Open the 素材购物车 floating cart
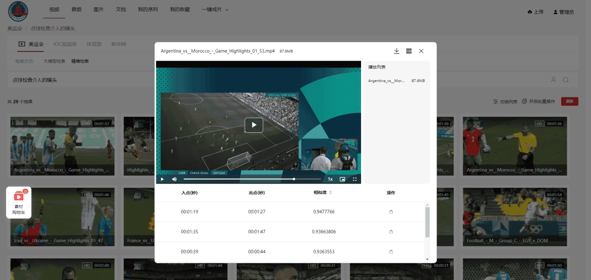Image resolution: width=591 pixels, height=280 pixels. [19, 203]
